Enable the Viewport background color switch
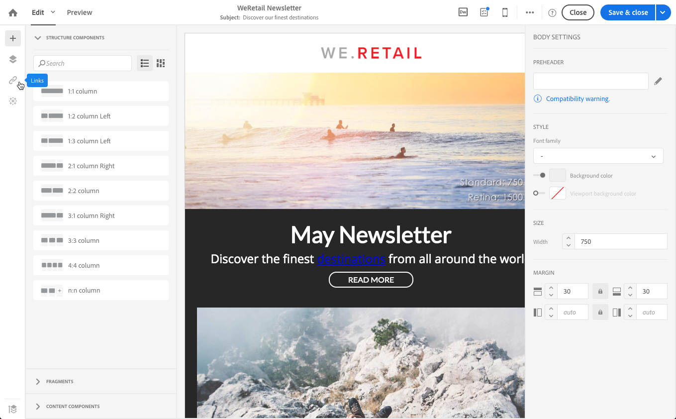Viewport: 676px width, 419px height. coord(539,193)
